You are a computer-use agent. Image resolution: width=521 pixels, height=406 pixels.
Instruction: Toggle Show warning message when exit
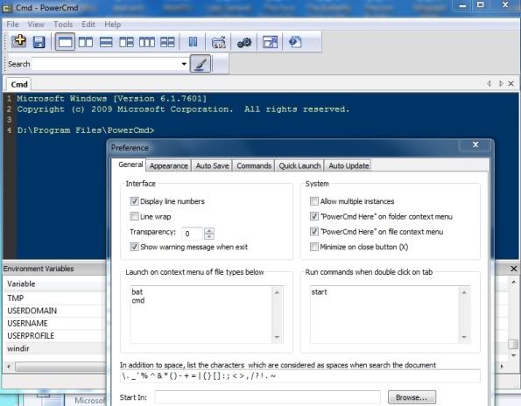coord(134,247)
